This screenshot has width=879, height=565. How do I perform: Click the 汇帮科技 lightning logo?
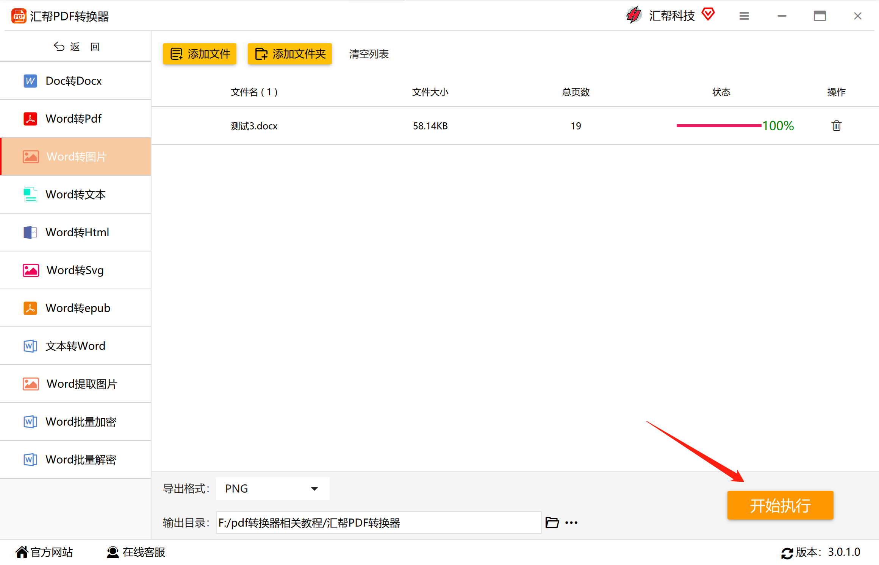[633, 15]
